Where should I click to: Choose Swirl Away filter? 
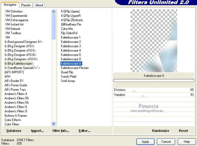tap(68, 81)
